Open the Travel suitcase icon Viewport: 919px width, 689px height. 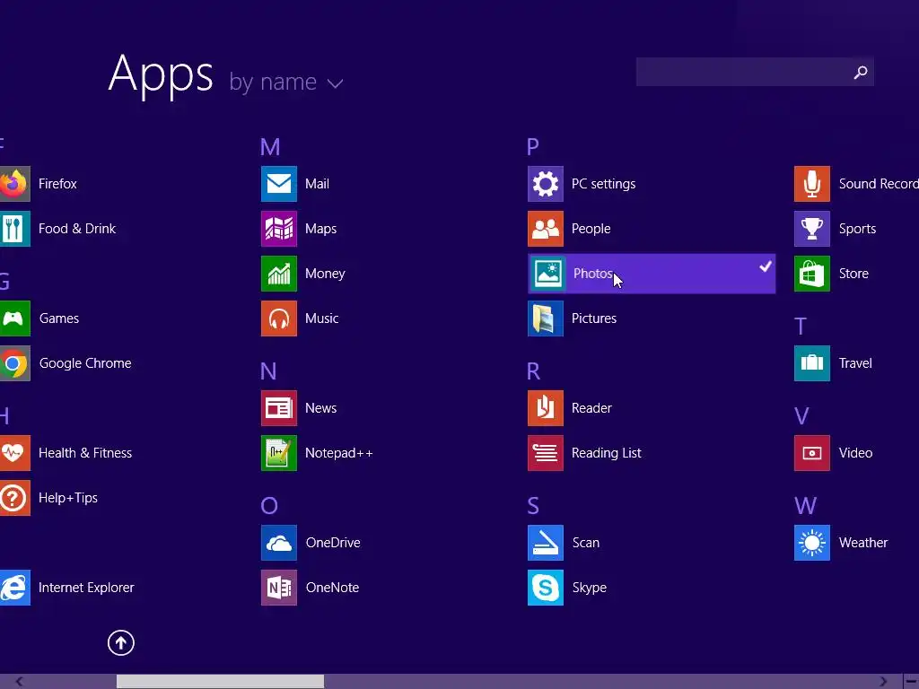coord(812,363)
